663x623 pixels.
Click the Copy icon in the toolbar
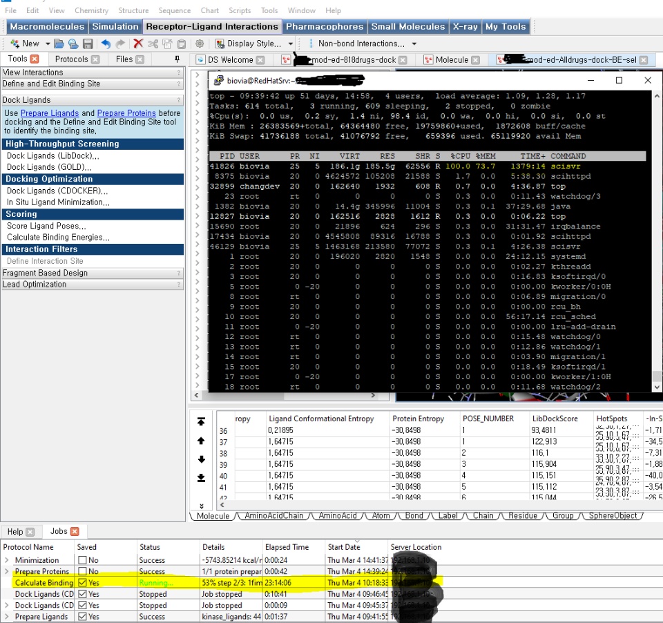coord(167,43)
